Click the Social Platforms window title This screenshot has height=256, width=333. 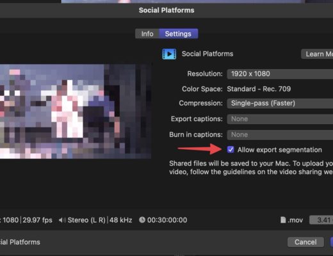coord(166,10)
